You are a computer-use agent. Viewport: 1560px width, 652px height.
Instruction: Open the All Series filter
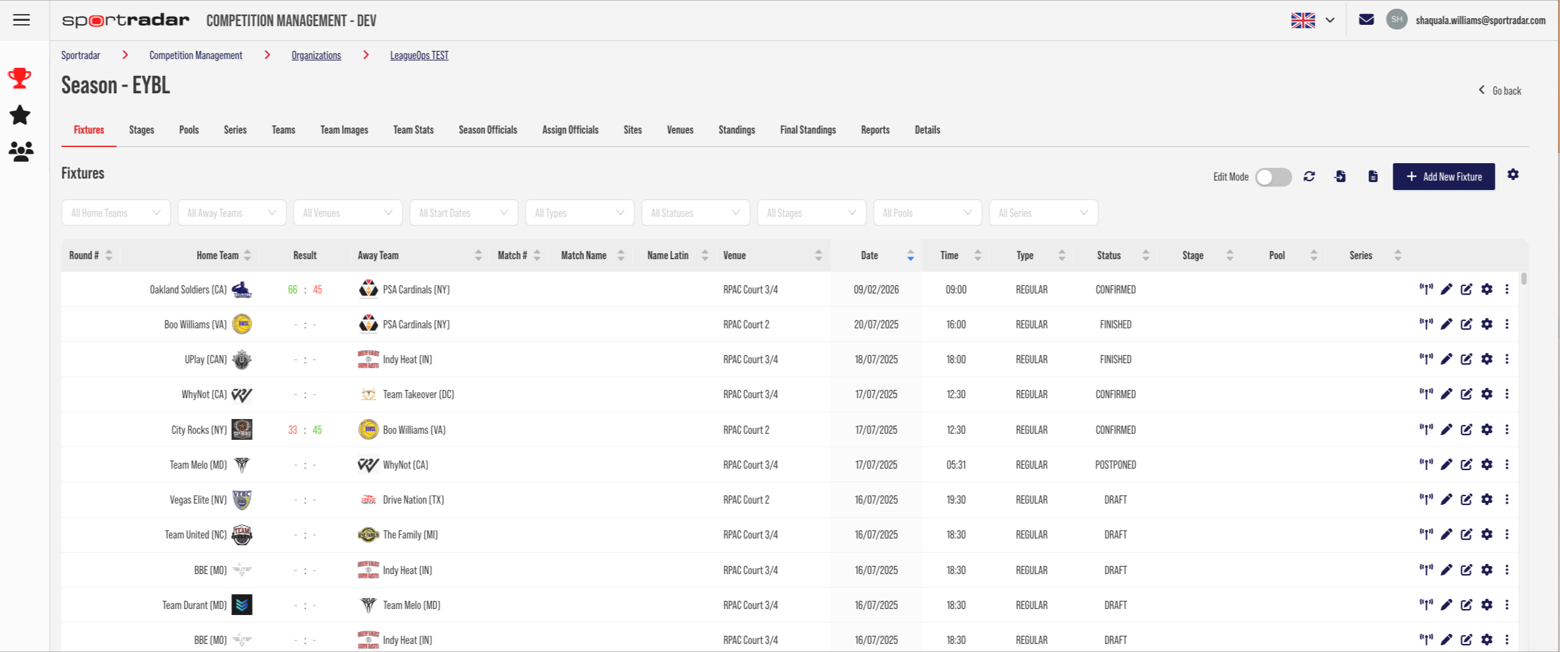[x=1043, y=213]
